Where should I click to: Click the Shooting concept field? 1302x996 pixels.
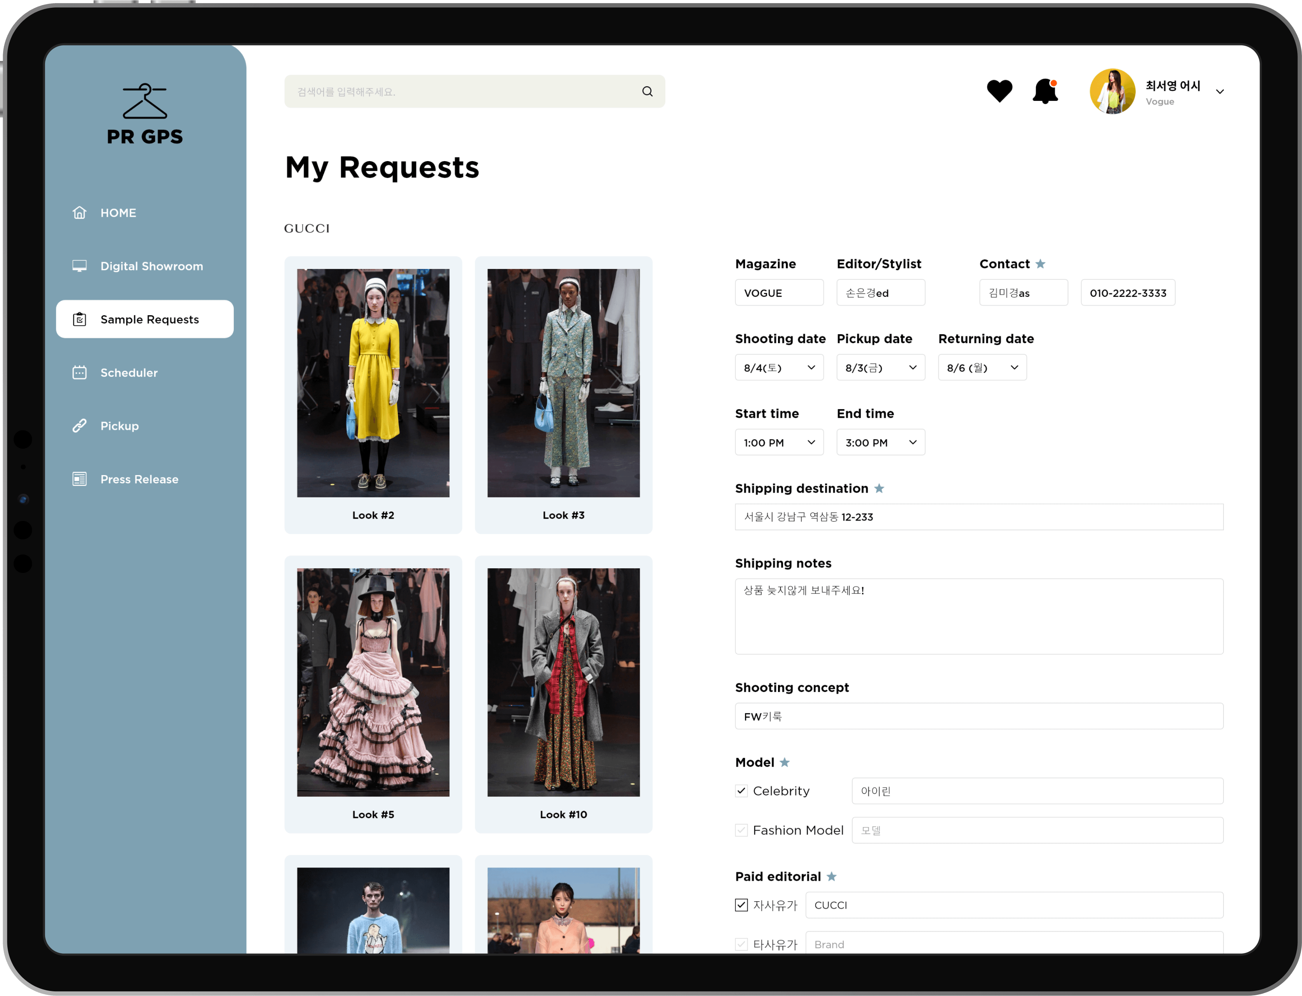[979, 716]
